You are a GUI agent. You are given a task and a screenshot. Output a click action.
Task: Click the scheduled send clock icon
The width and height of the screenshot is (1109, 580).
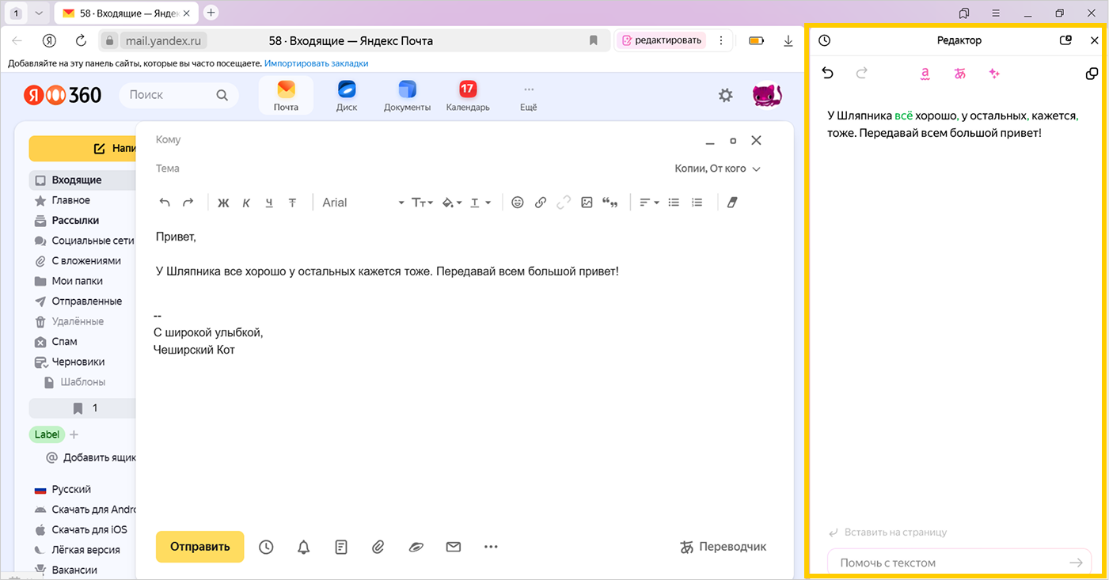[x=266, y=547]
